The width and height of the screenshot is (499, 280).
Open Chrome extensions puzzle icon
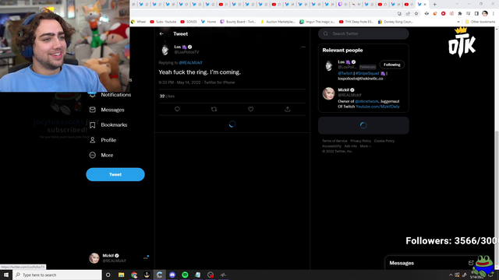(x=460, y=14)
